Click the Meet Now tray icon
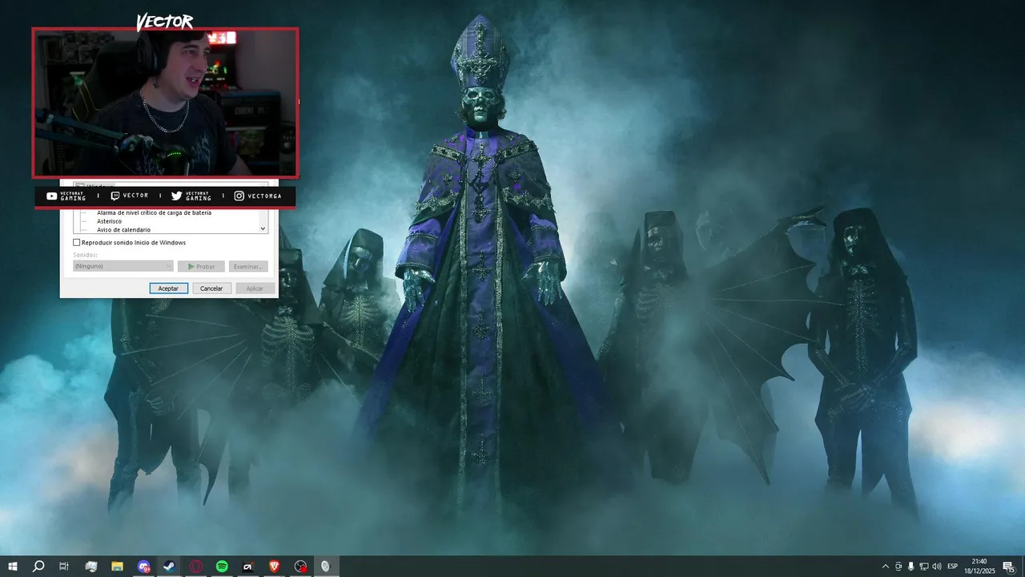 (x=898, y=567)
